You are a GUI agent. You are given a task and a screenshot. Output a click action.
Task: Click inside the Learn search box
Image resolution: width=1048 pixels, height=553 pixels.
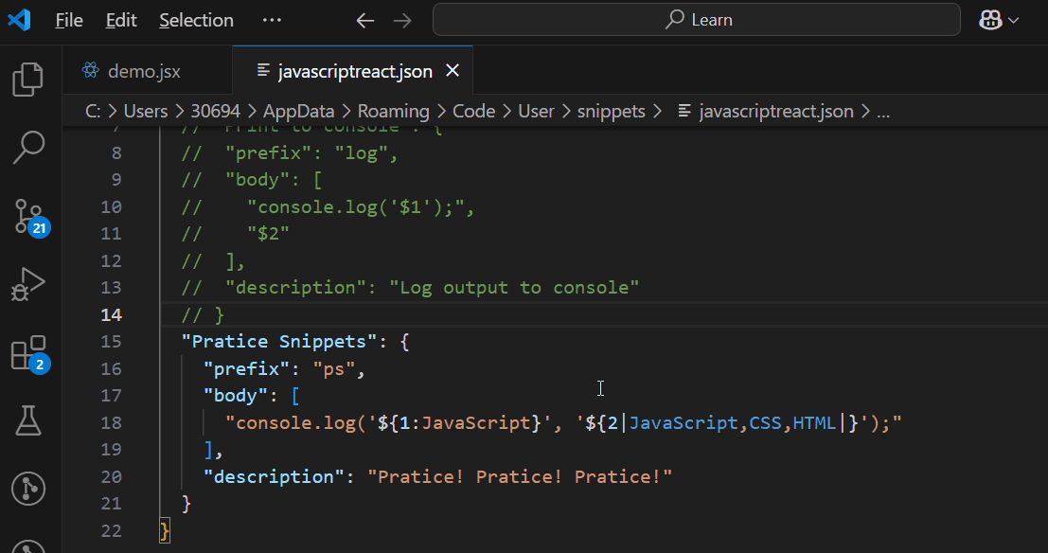pyautogui.click(x=698, y=19)
